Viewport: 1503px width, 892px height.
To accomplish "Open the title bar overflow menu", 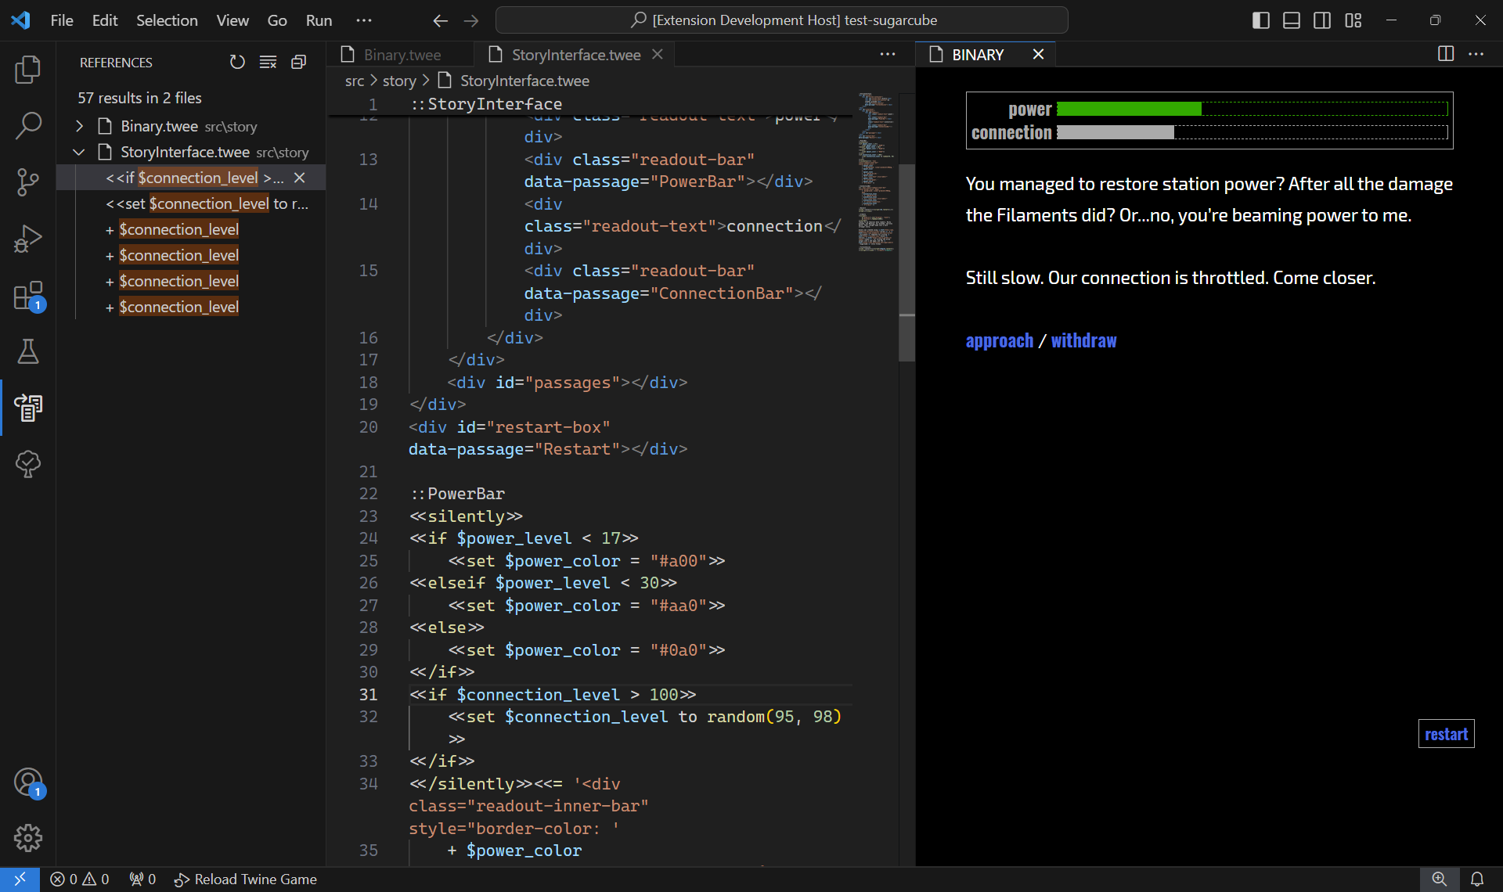I will click(x=364, y=20).
